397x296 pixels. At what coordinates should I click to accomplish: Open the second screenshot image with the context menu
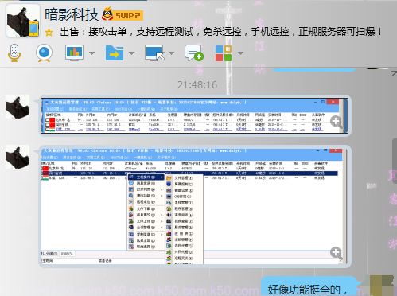tap(194, 206)
